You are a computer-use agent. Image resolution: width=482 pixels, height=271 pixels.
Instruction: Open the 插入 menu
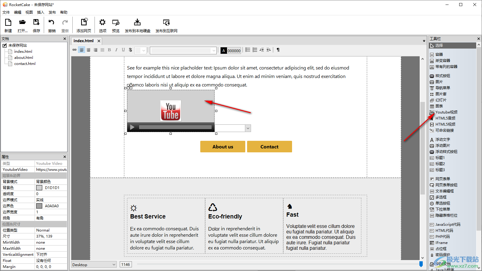pos(41,12)
